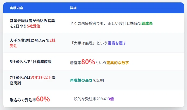
Task: Click the 実績内容 column header
Action: pyautogui.click(x=16, y=8)
